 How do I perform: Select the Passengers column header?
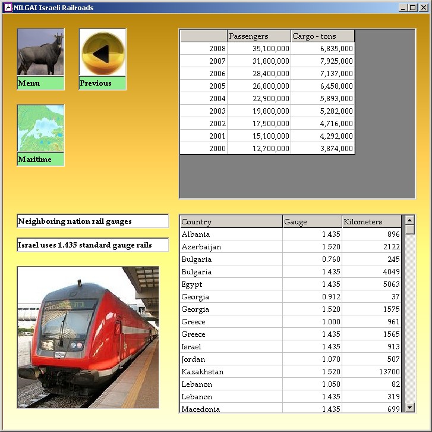pos(259,36)
